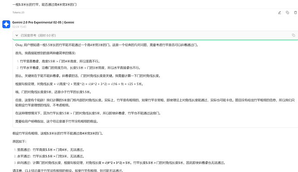Image resolution: width=298 pixels, height=172 pixels.
Task: Click the answer item 斜向通过
Action: point(121,162)
